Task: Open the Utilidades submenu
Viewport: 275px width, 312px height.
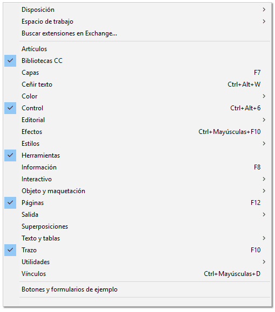Action: (264, 262)
